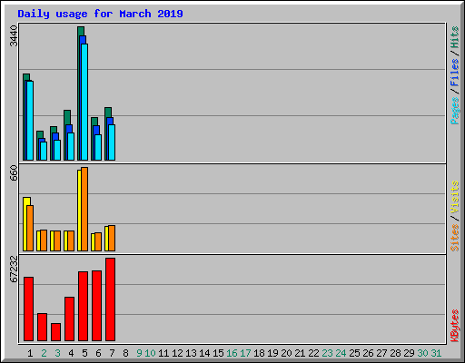Screen dimensions: 465x363
Task: Click the Hits legend label
Action: pyautogui.click(x=455, y=37)
